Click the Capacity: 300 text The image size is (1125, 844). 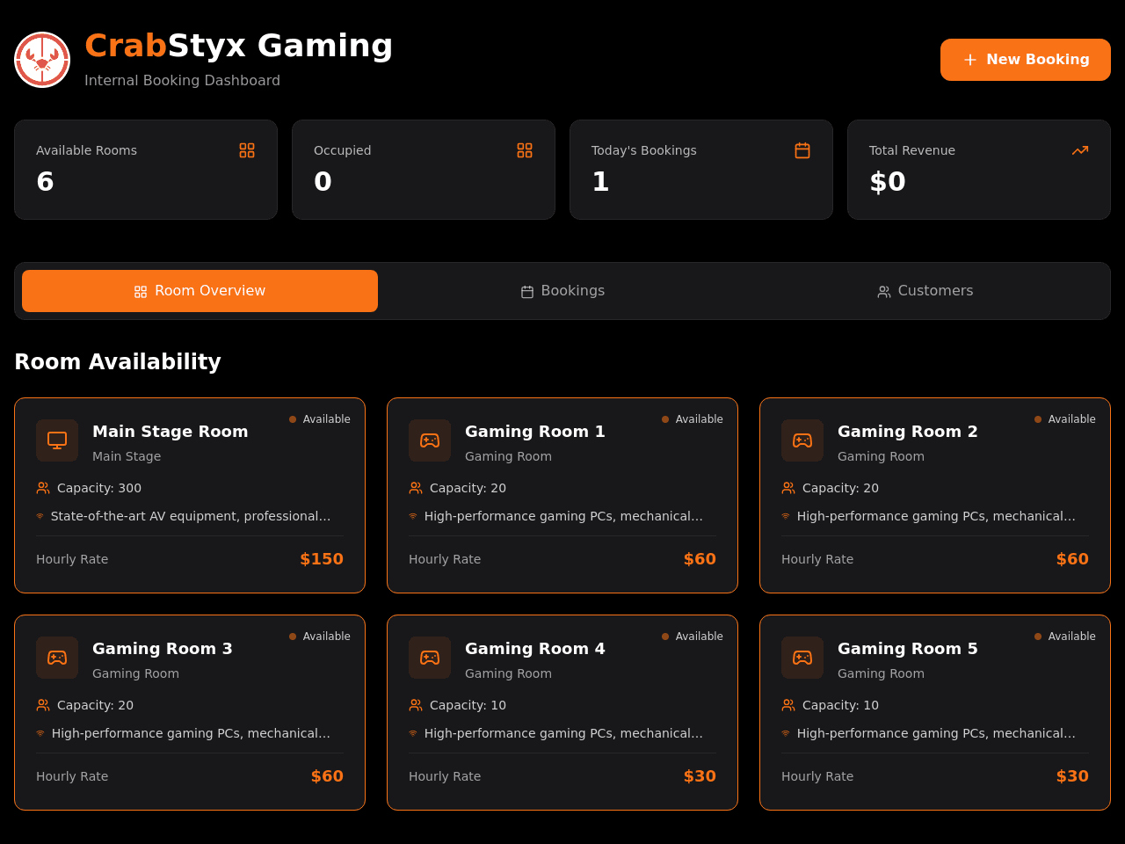tap(99, 488)
